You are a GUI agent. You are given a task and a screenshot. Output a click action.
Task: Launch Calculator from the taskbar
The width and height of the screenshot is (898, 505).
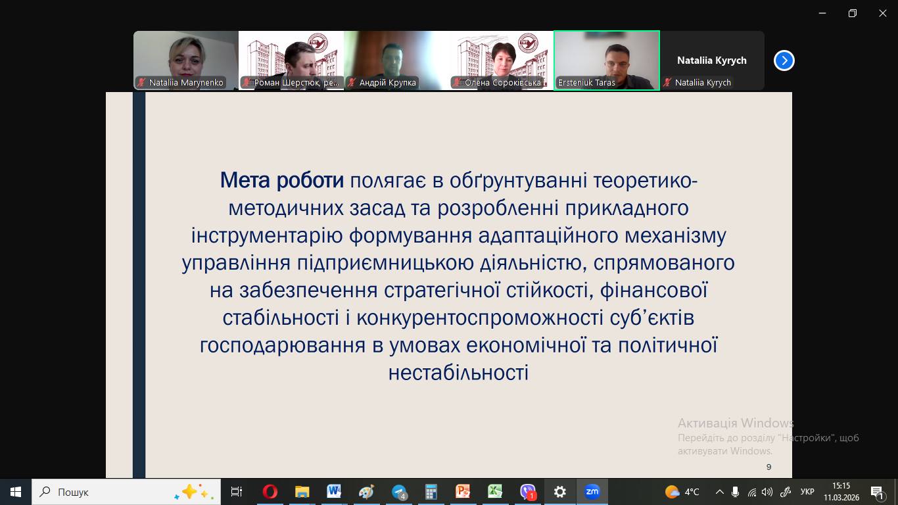(431, 492)
